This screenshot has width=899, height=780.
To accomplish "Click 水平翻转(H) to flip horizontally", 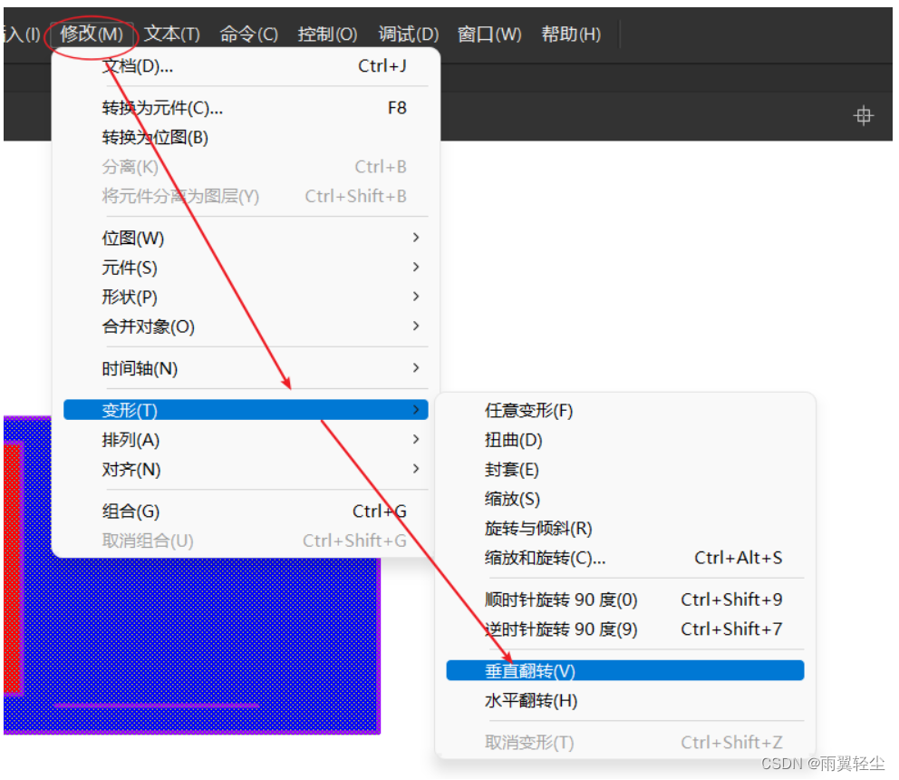I will click(625, 700).
